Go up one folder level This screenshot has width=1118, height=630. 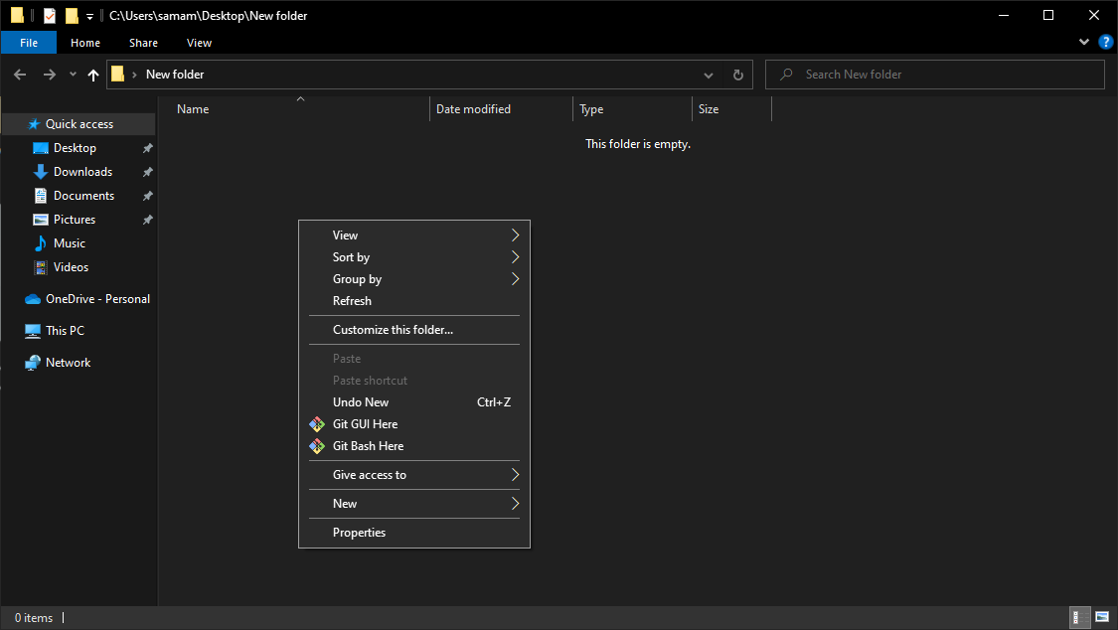[93, 75]
